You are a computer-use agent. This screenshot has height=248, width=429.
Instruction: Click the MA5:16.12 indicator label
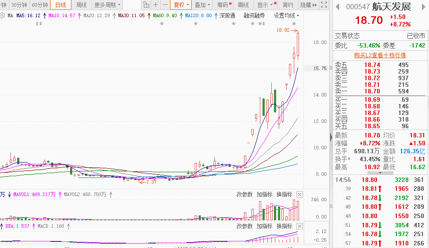28,15
